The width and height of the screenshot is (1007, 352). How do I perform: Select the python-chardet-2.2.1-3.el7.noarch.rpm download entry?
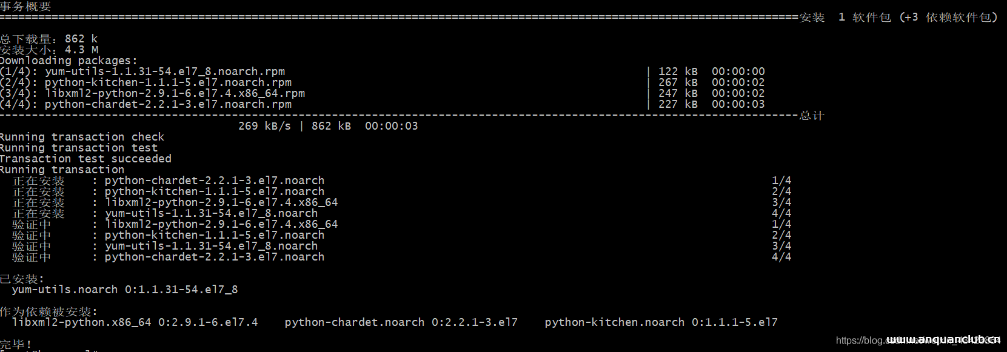tap(383, 104)
